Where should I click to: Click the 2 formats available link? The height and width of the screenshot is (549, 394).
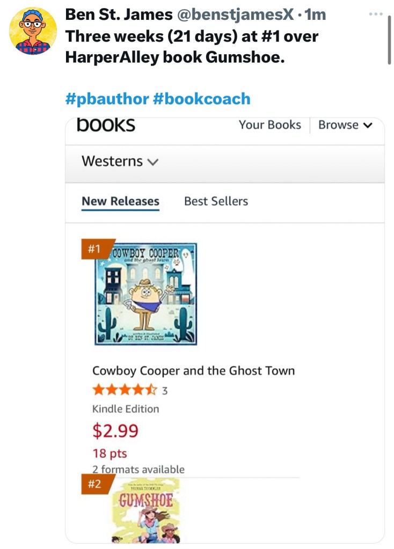click(x=138, y=469)
